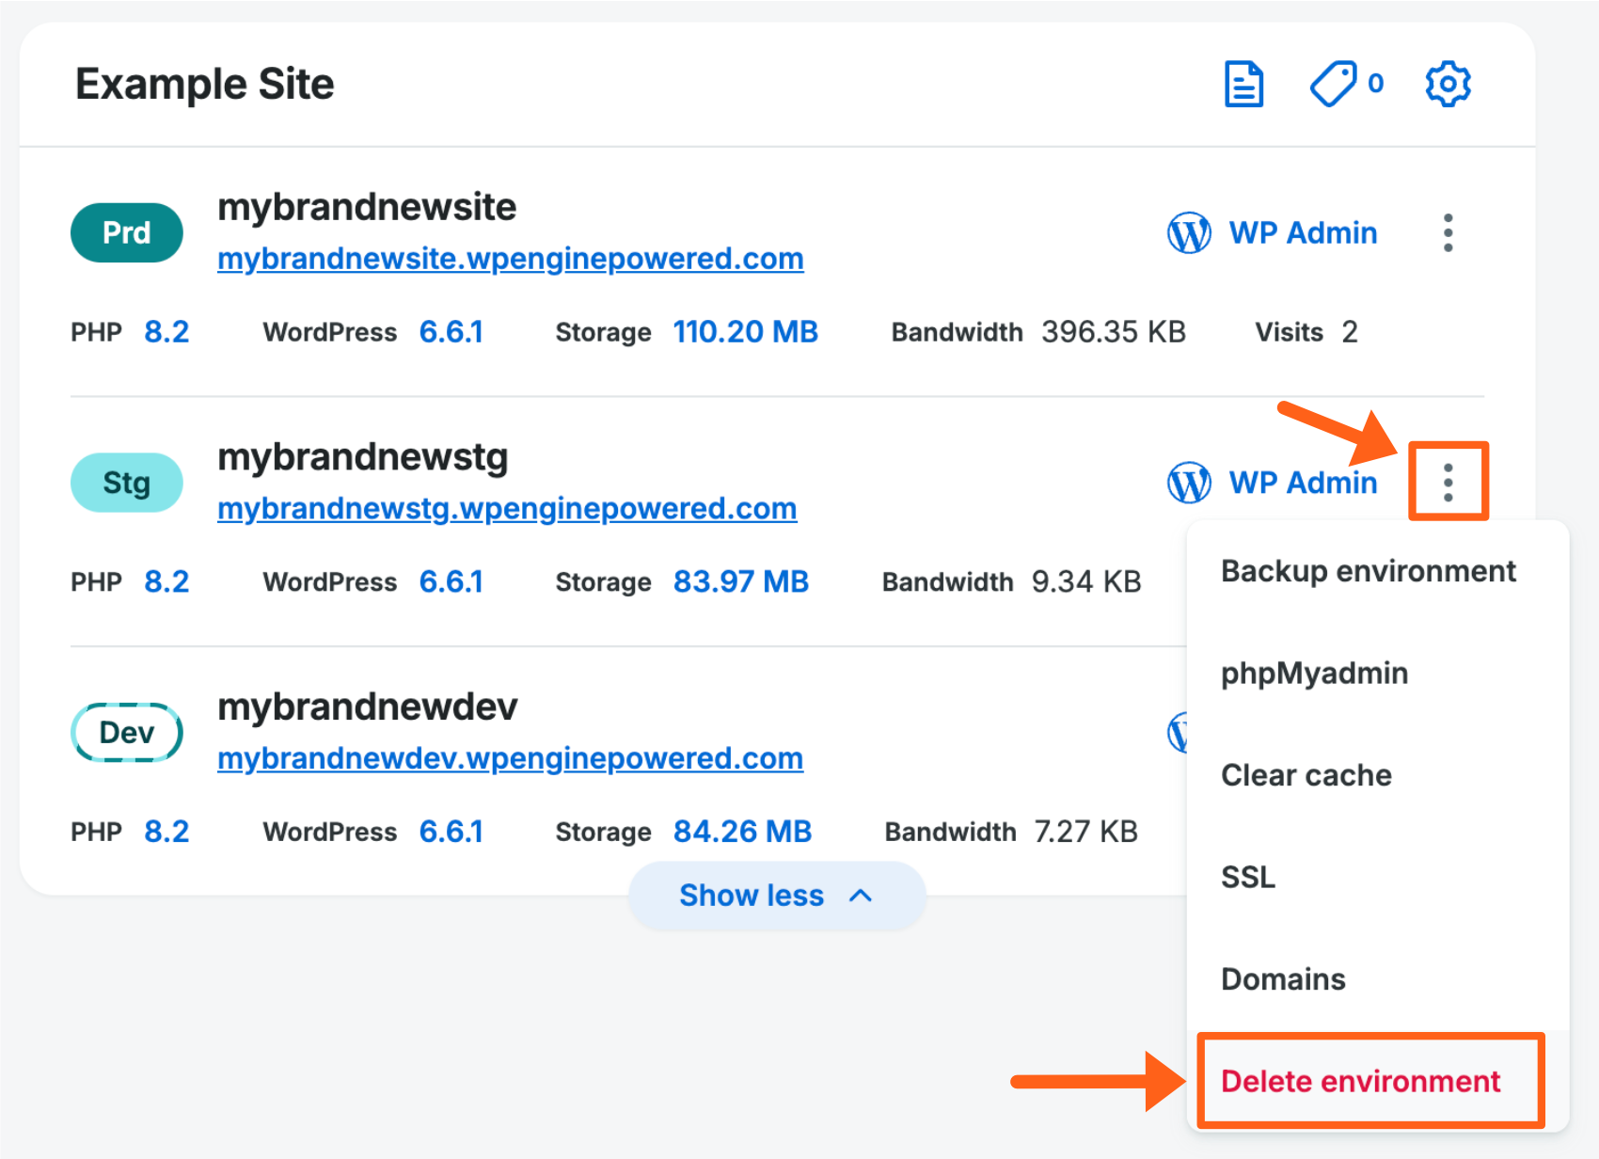Click the WordPress logo beside mybrandnewsite's WP Admin
Image resolution: width=1599 pixels, height=1159 pixels.
coord(1188,232)
